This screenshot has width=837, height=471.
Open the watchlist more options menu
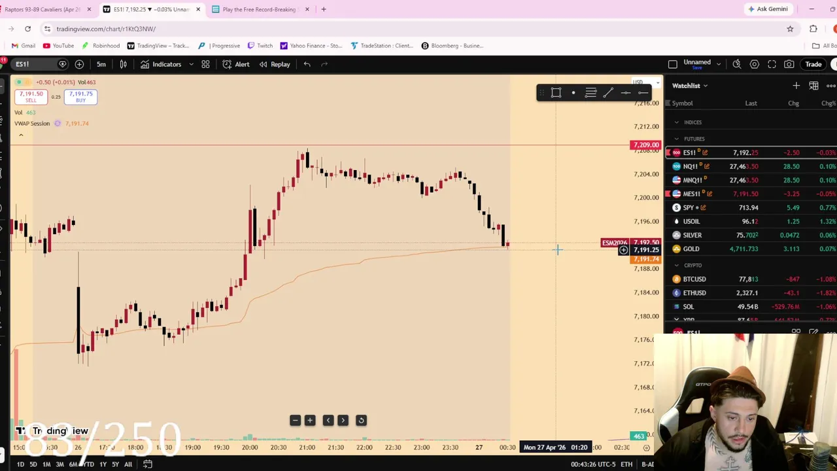click(x=831, y=86)
